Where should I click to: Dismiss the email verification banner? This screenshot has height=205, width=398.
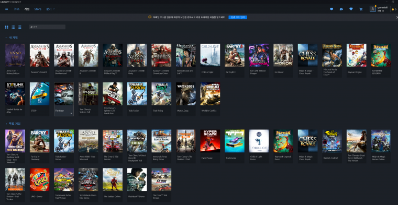pos(397,17)
